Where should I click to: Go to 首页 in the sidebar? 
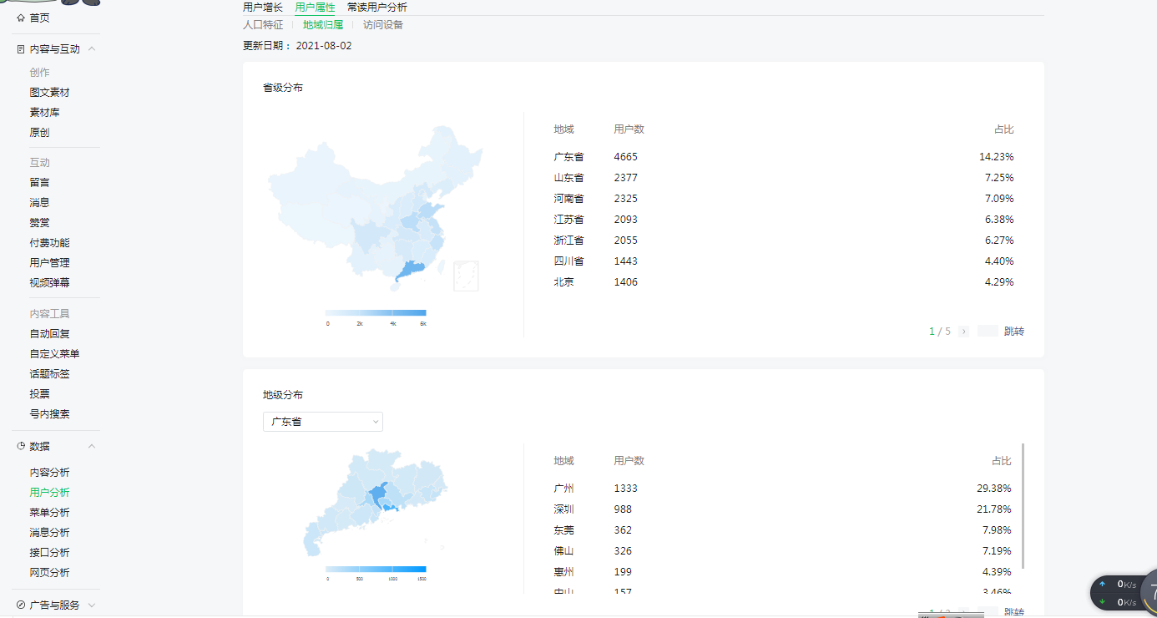(39, 18)
